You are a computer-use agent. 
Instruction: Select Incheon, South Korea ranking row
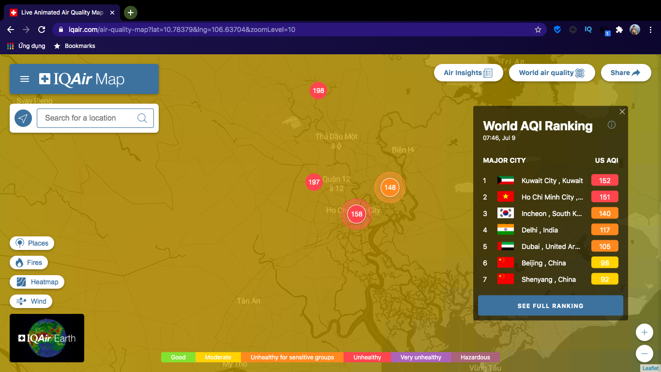[551, 214]
